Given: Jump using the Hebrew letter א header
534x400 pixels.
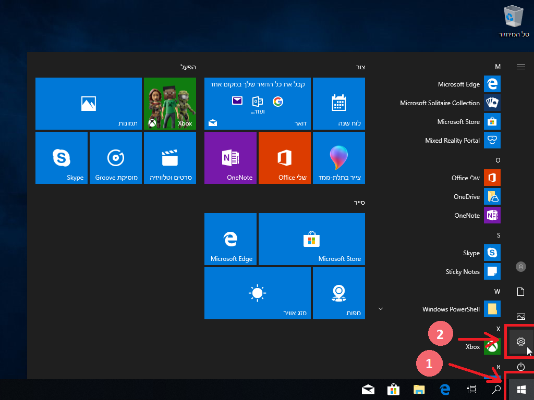Looking at the screenshot, I should tap(498, 367).
